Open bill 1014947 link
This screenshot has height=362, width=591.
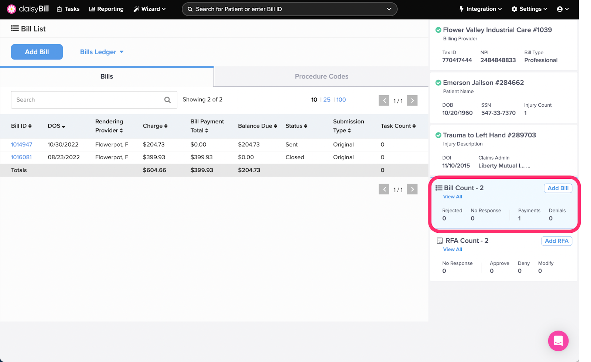(x=21, y=144)
